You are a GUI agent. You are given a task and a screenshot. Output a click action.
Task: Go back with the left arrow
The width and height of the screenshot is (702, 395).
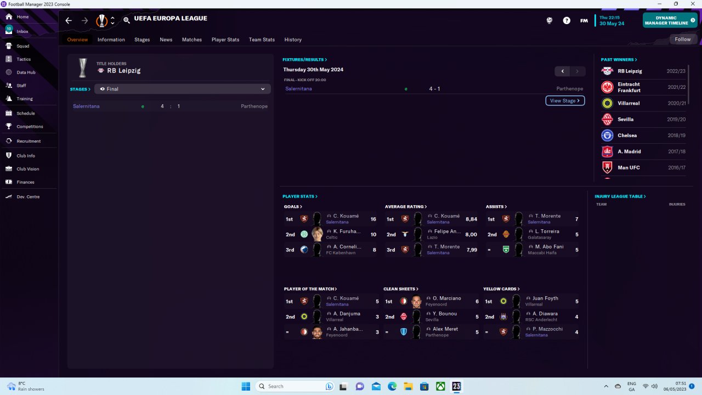69,20
